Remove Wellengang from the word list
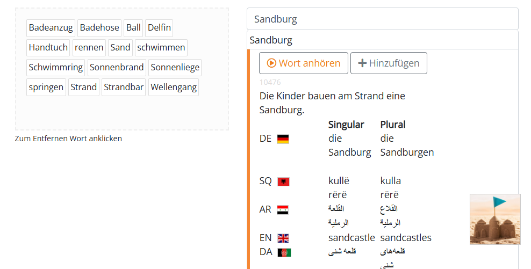The image size is (531, 269). coord(173,87)
